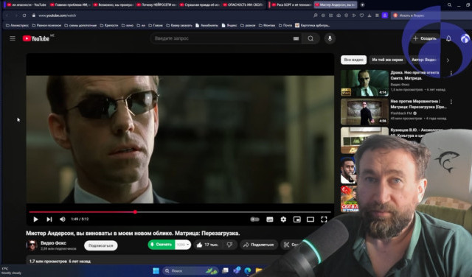Enter fullscreen mode
This screenshot has width=472, height=277.
pos(324,220)
